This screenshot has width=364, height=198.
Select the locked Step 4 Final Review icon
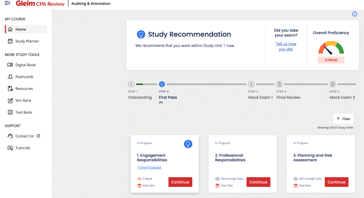coord(279,84)
